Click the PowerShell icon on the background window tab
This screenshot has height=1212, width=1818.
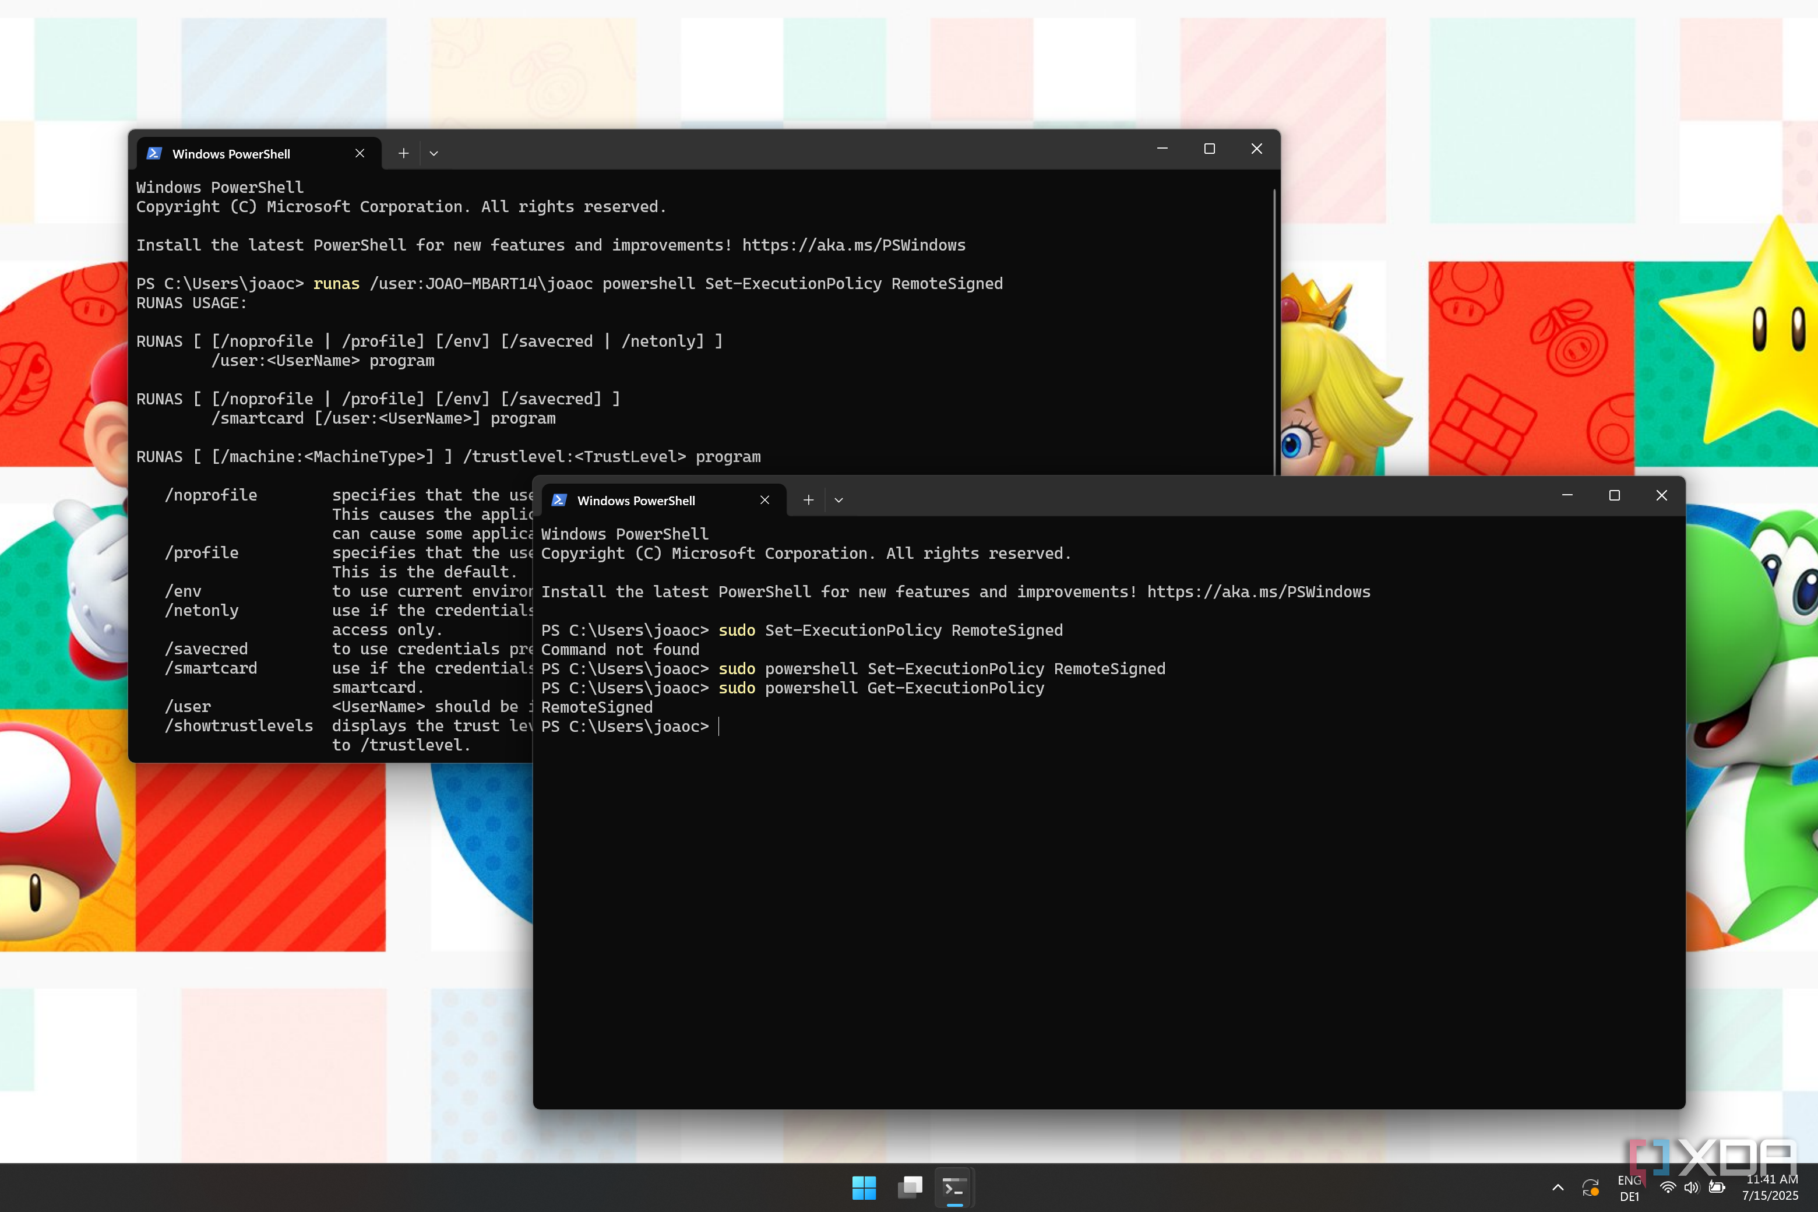[x=154, y=153]
